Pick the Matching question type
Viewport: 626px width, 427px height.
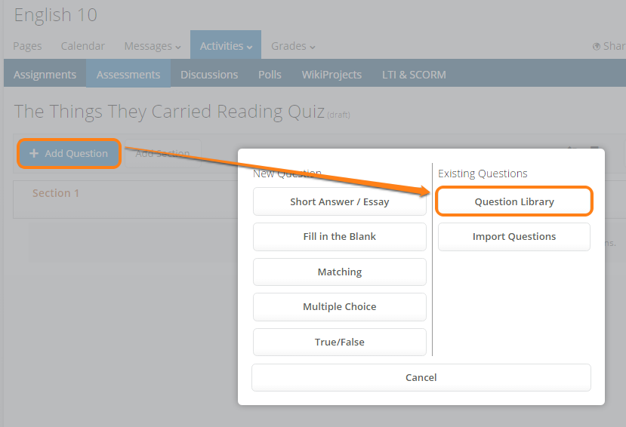340,272
